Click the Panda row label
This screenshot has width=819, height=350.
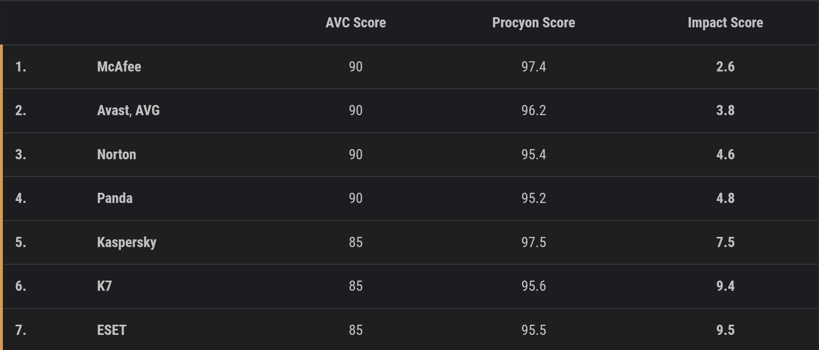[115, 198]
